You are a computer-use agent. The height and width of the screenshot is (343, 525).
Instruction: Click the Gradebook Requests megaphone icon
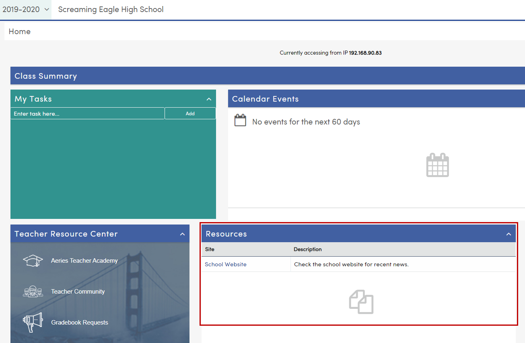[33, 322]
